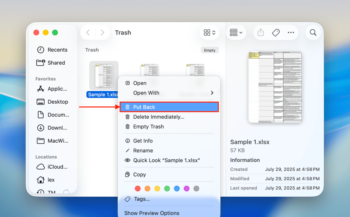The image size is (350, 217).
Task: Open the lex home folder
Action: (x=52, y=180)
